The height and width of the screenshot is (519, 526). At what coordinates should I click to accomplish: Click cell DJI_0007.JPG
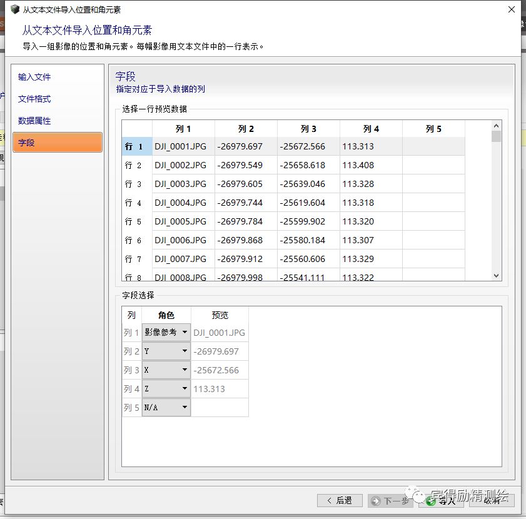point(183,259)
